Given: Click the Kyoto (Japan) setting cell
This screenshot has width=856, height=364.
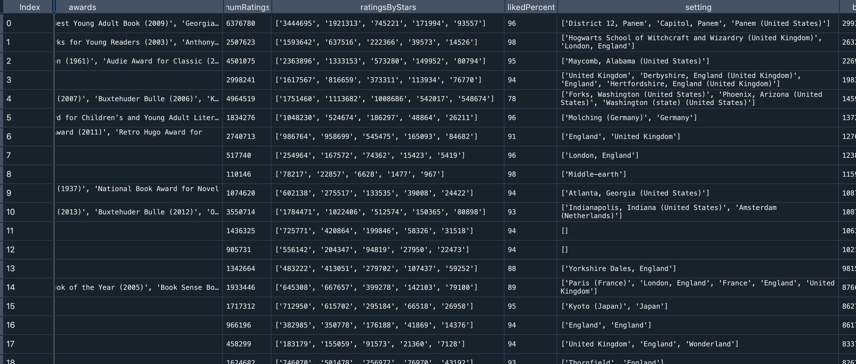Looking at the screenshot, I should (x=614, y=306).
